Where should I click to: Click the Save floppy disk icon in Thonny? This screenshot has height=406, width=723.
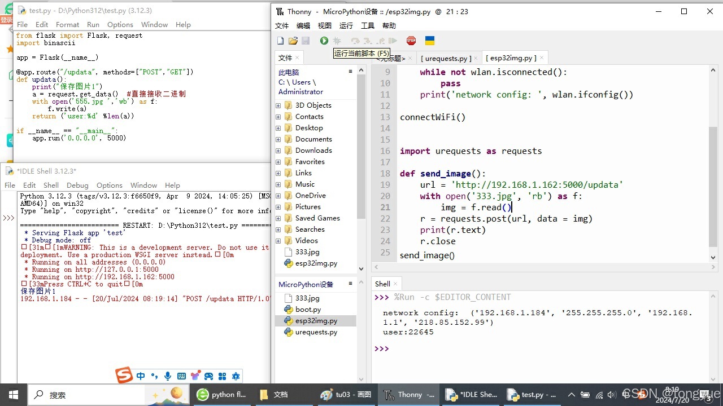[306, 41]
